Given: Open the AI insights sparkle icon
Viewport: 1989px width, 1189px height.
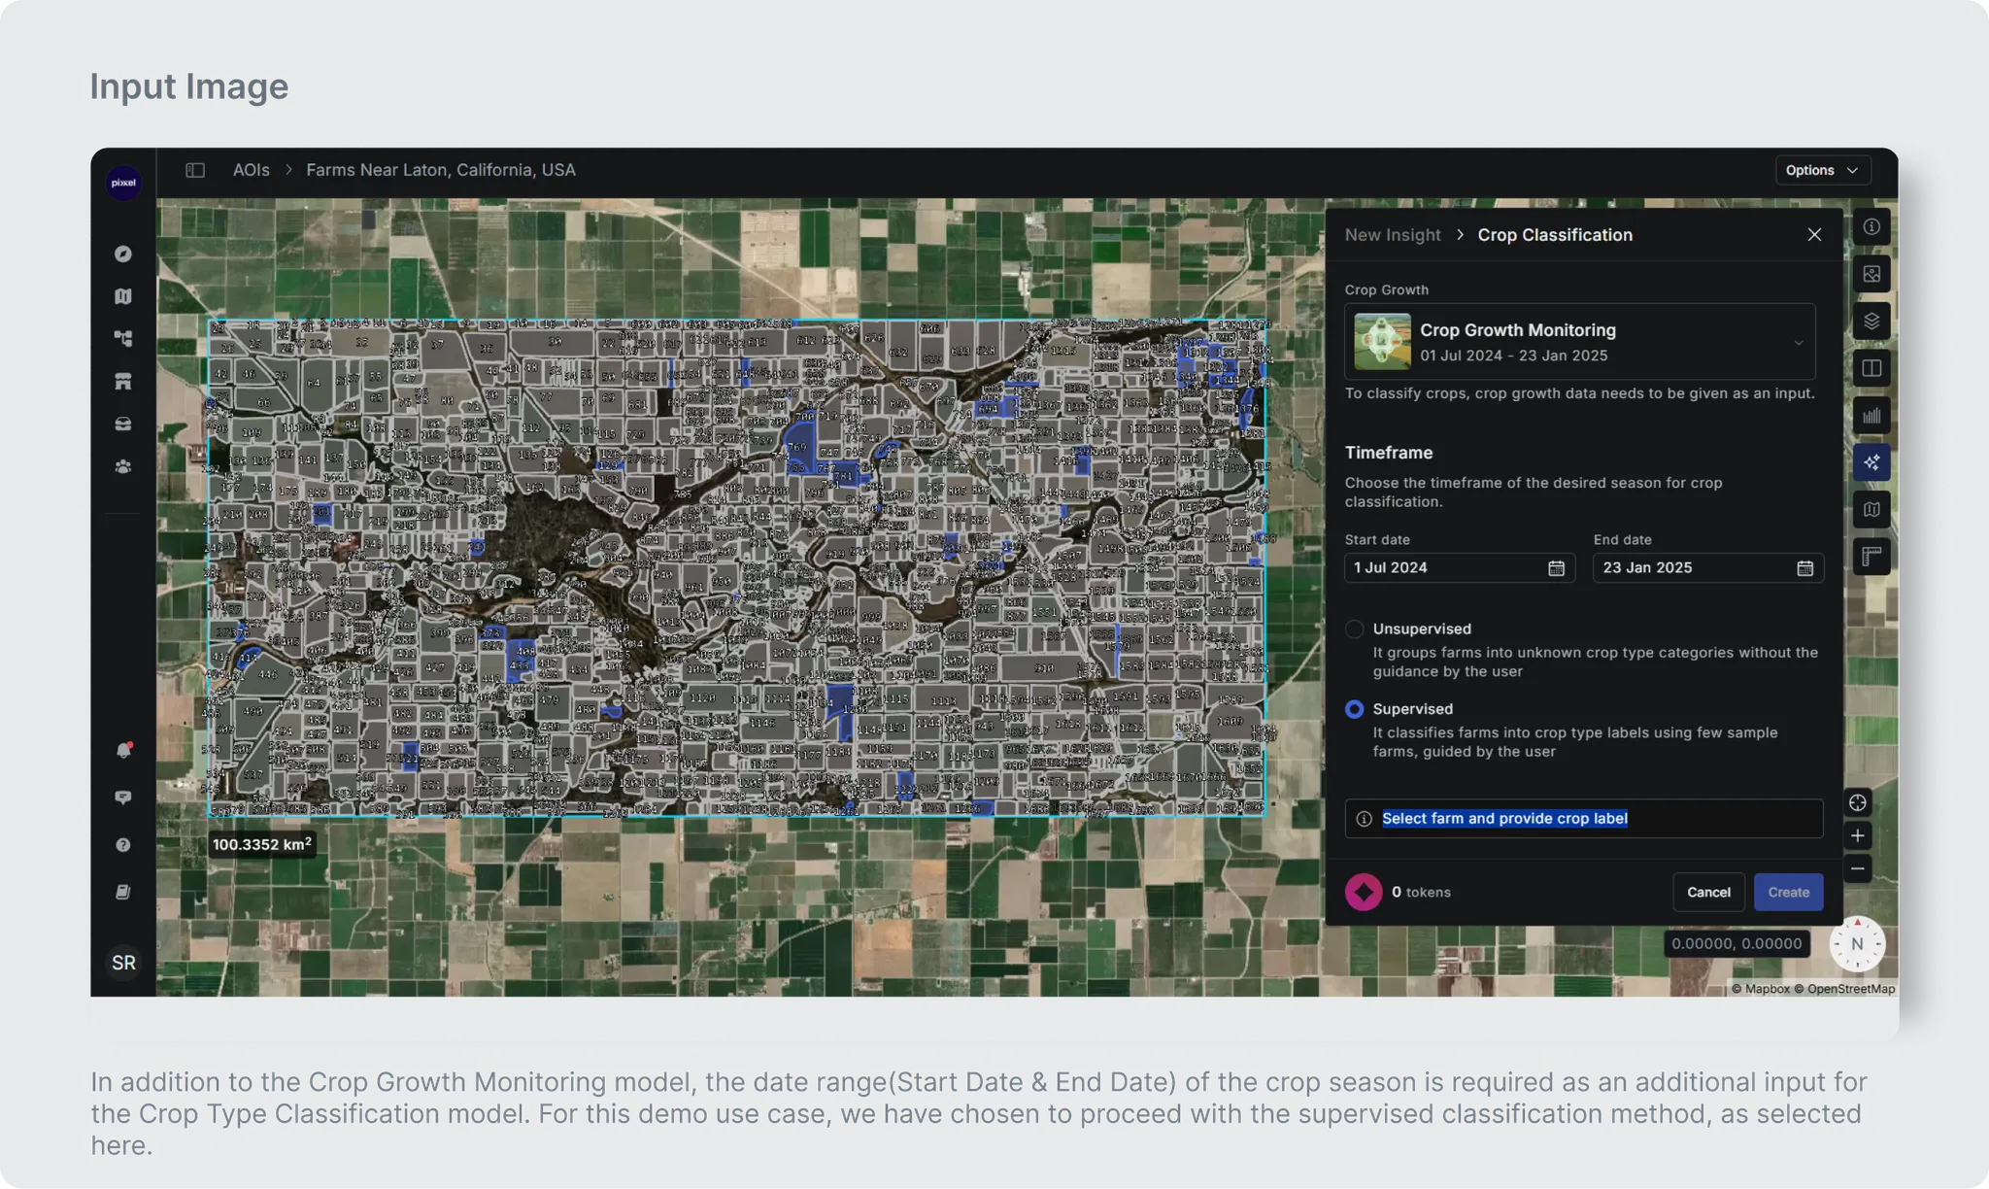Looking at the screenshot, I should (x=1871, y=462).
